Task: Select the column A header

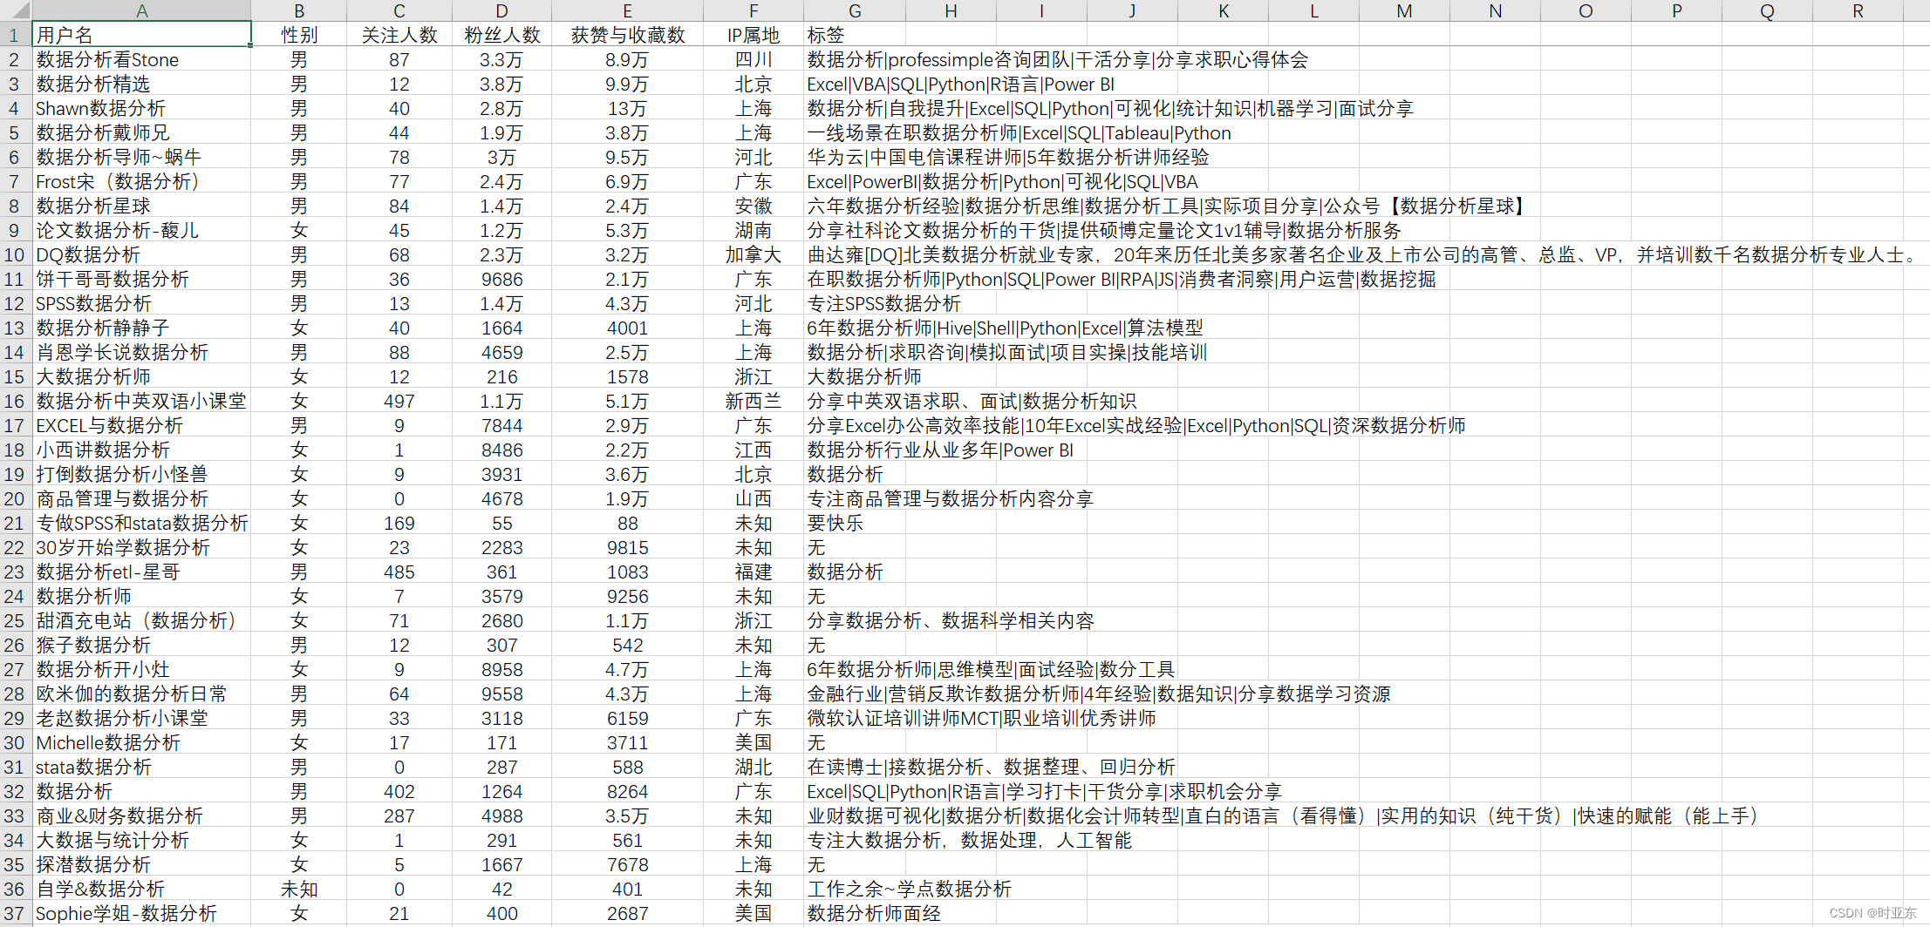Action: (x=141, y=10)
